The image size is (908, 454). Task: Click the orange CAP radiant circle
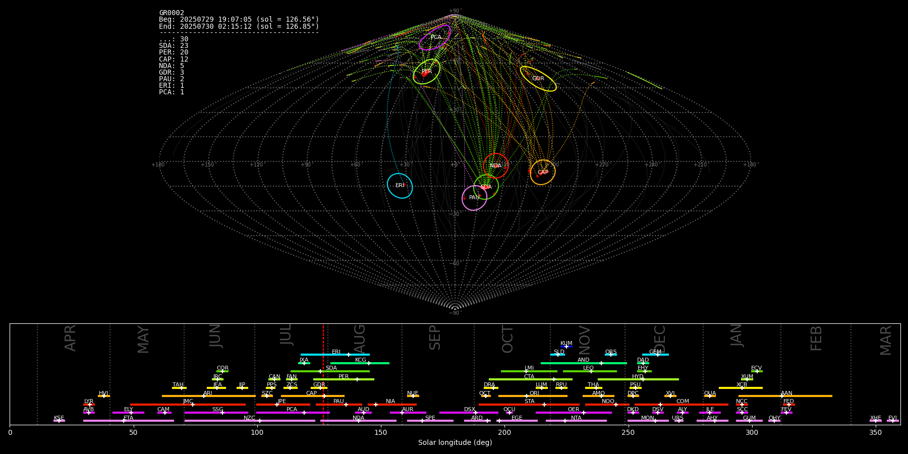(543, 172)
